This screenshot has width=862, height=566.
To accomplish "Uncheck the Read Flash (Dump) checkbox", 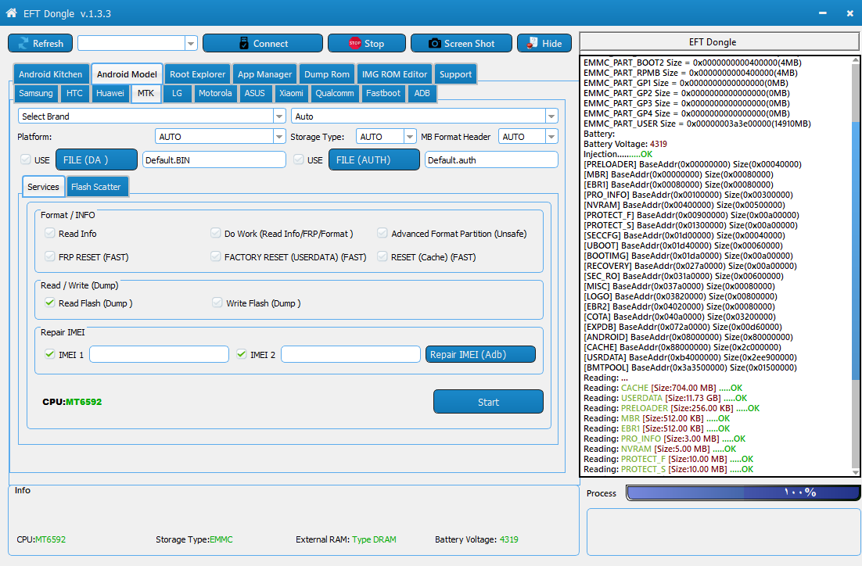I will pyautogui.click(x=50, y=303).
